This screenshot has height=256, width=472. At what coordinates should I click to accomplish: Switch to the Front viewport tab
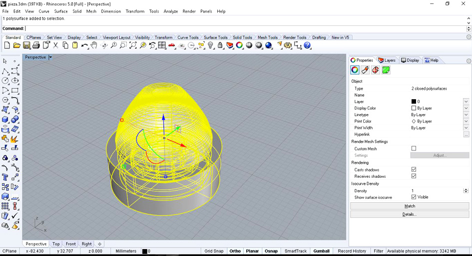pos(71,244)
